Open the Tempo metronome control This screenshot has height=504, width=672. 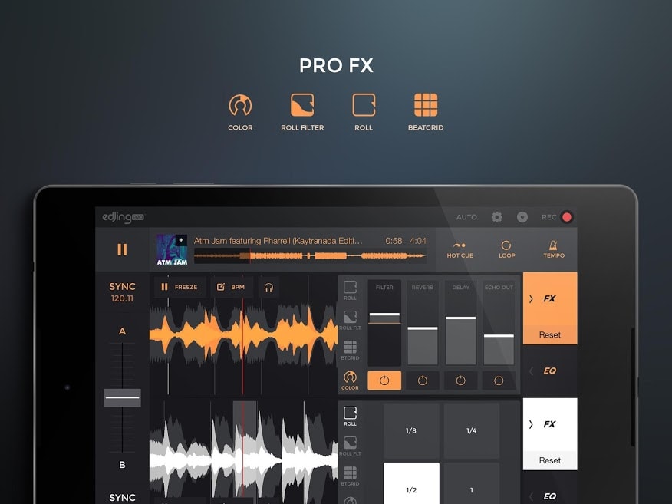point(554,249)
